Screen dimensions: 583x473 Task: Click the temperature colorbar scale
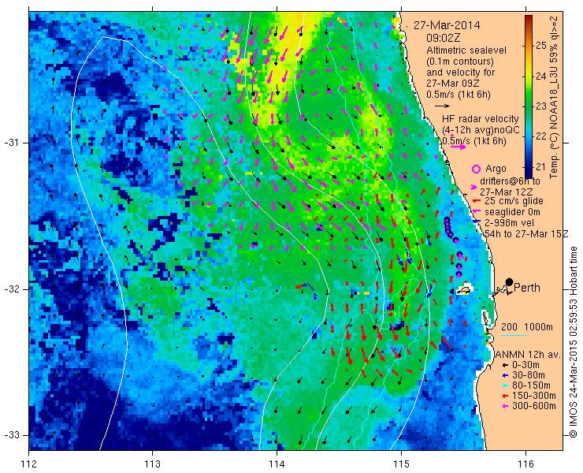529,97
